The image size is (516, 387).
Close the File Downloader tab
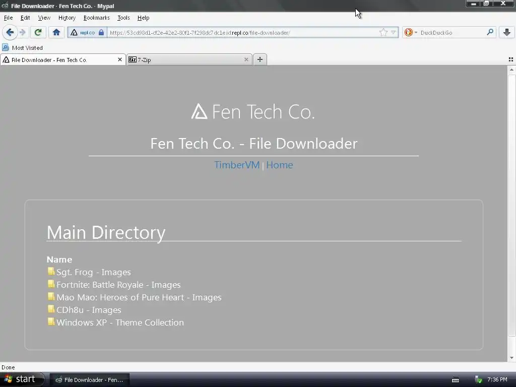pyautogui.click(x=120, y=59)
